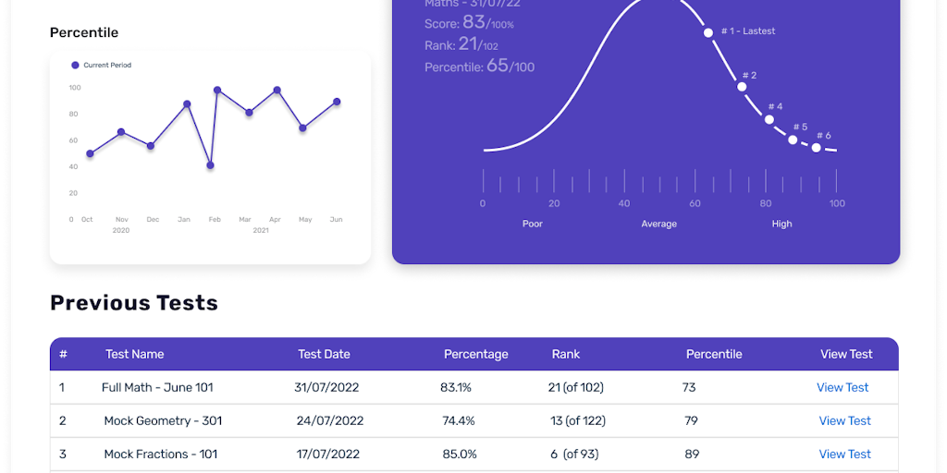The width and height of the screenshot is (947, 473).
Task: Click the #5 marker on bell curve
Action: [x=793, y=139]
